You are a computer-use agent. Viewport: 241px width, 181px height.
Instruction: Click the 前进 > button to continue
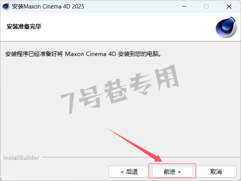172,171
